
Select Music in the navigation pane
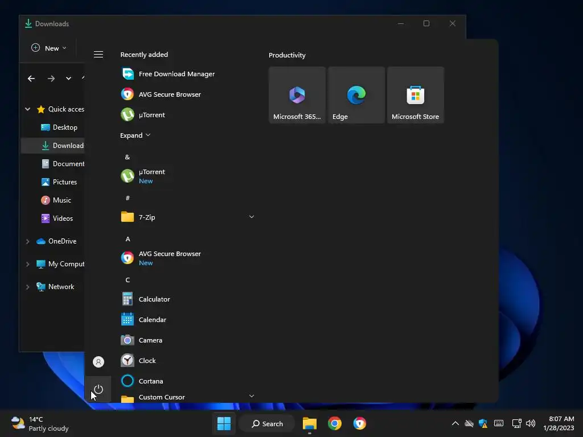[x=53, y=200]
